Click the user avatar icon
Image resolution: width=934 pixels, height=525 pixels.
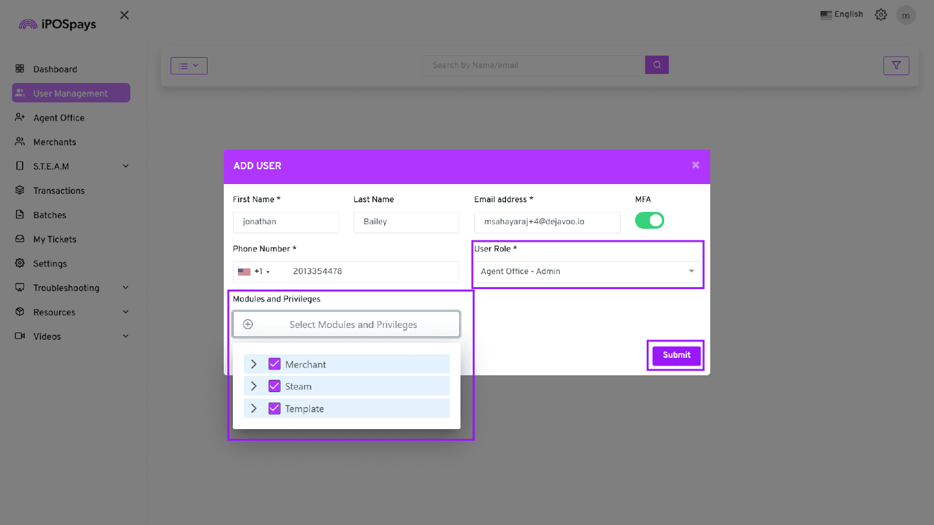coord(905,15)
